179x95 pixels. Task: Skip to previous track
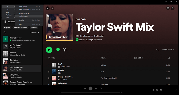coord(85,88)
